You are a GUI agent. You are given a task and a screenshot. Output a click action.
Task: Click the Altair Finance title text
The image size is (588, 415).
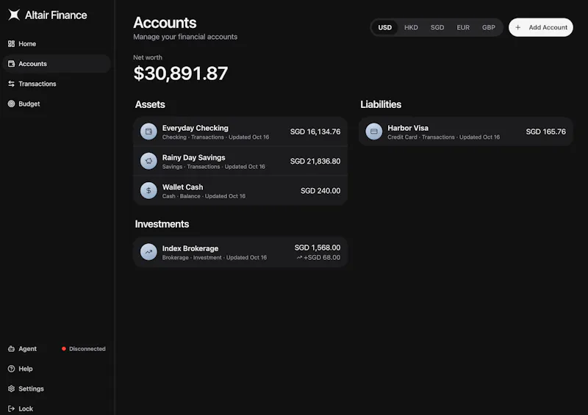[56, 15]
